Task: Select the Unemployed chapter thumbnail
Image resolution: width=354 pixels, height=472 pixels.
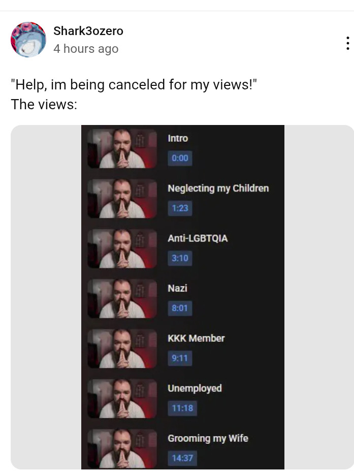Action: click(x=122, y=398)
